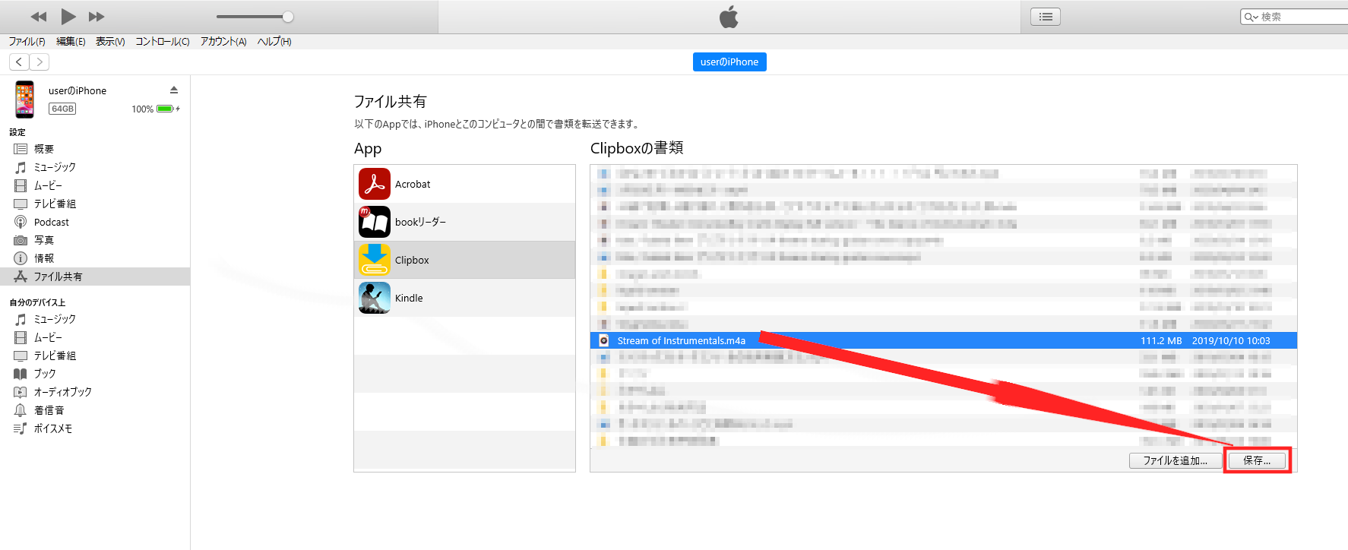Click the iPhone device thumbnail in sidebar

click(25, 100)
